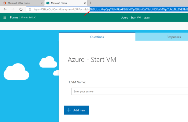Screen dimensions: 188x122
Task: Click the Azure - Start VM header title
Action: tap(131, 18)
